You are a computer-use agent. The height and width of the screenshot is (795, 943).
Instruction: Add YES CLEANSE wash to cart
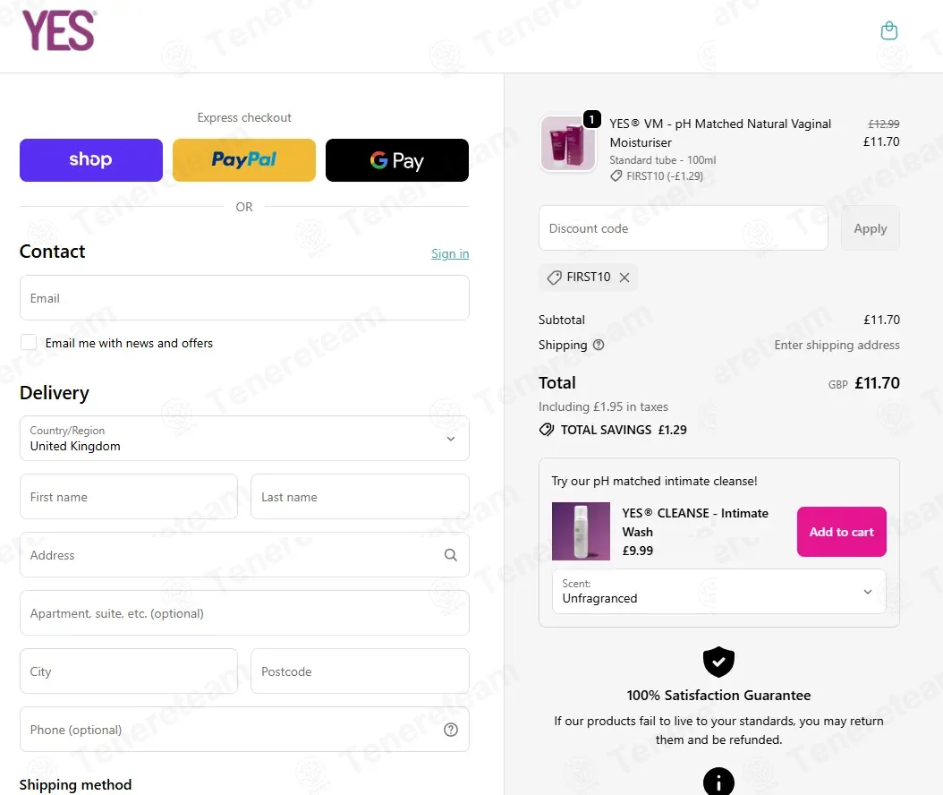pyautogui.click(x=841, y=532)
